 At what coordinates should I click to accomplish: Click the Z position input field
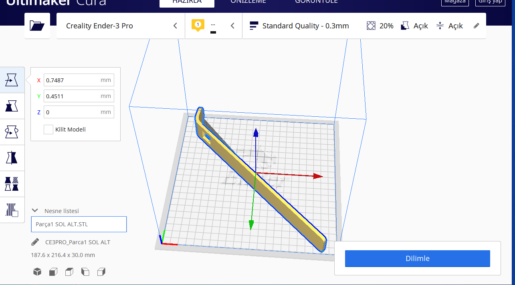(x=79, y=112)
